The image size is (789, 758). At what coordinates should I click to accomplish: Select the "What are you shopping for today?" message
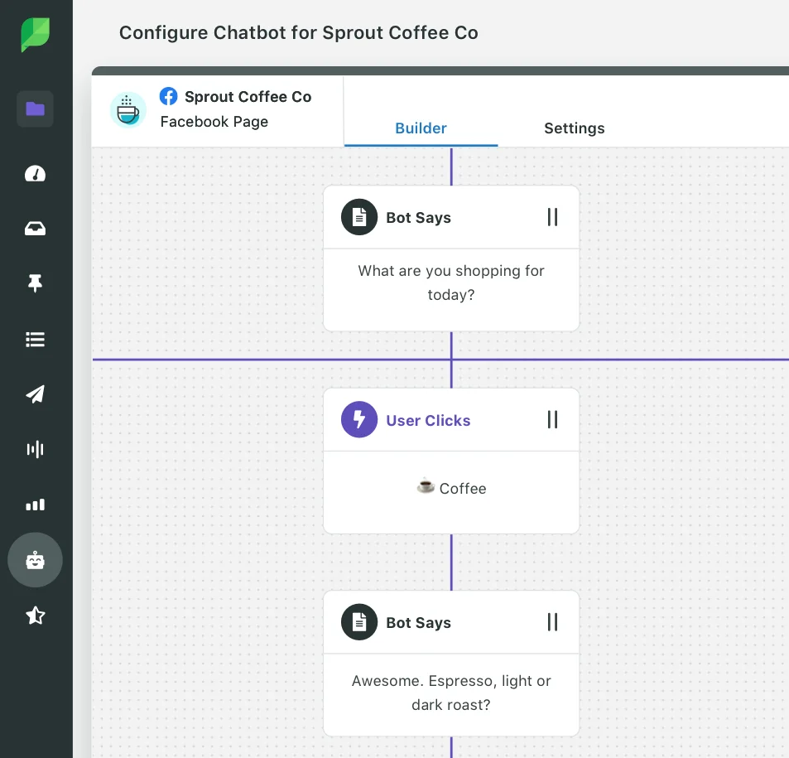point(451,282)
